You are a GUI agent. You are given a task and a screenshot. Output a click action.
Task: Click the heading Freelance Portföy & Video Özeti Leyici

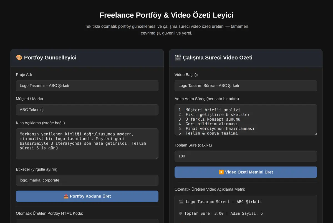coord(167,15)
